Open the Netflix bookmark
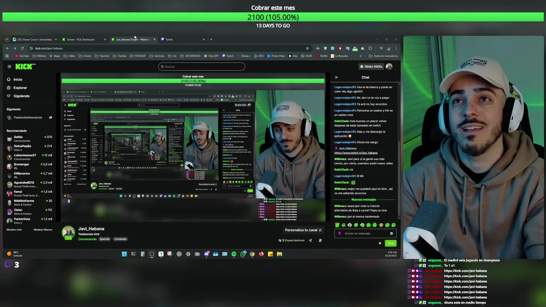The height and width of the screenshot is (307, 546). [322, 56]
